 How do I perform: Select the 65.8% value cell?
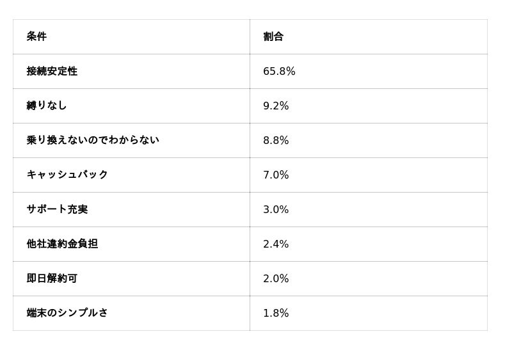[279, 71]
